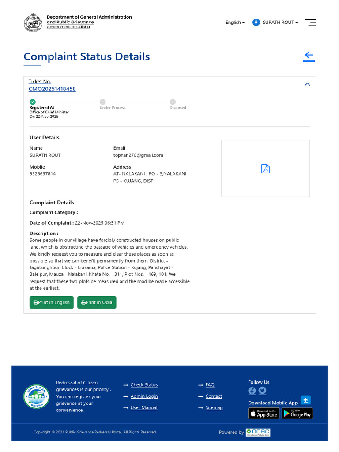
Task: Click the back arrow icon
Action: point(309,56)
